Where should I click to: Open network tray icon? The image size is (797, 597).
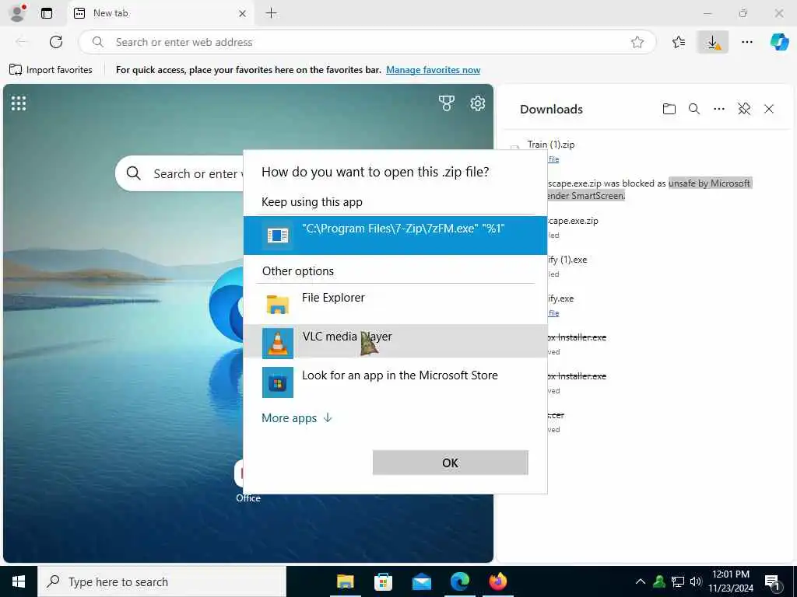click(678, 581)
